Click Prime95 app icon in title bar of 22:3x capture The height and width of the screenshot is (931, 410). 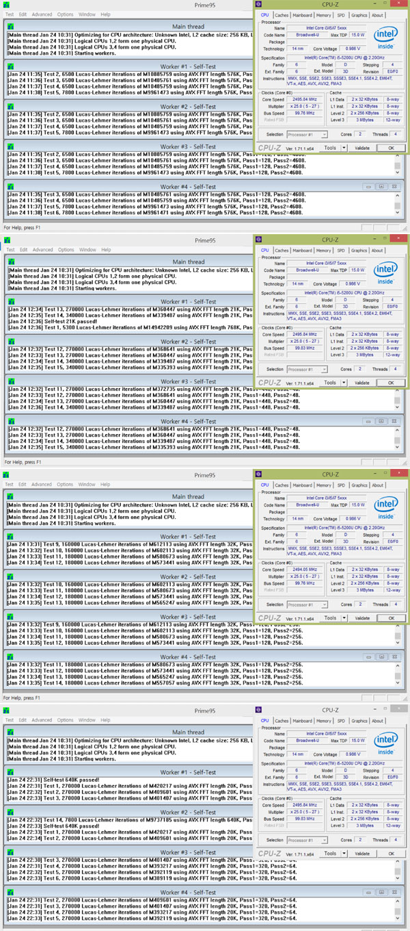(x=8, y=711)
